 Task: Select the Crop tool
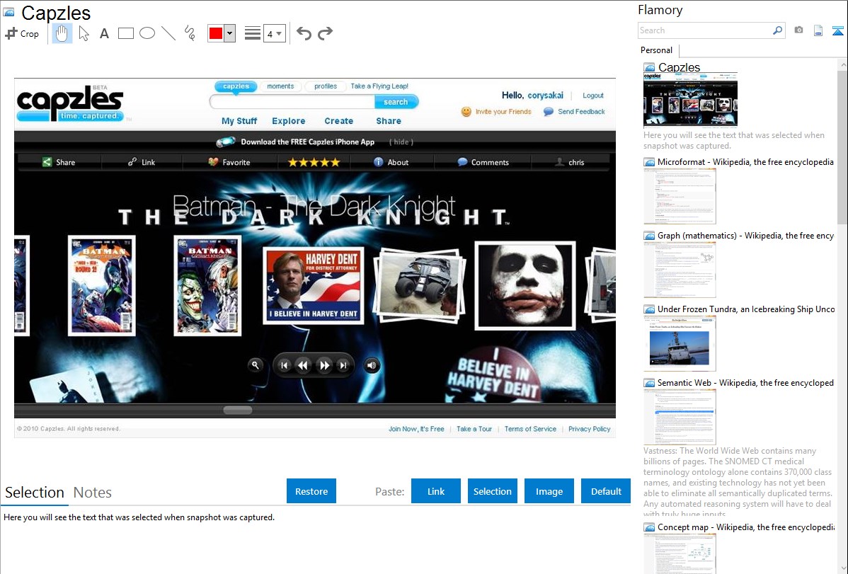click(22, 33)
